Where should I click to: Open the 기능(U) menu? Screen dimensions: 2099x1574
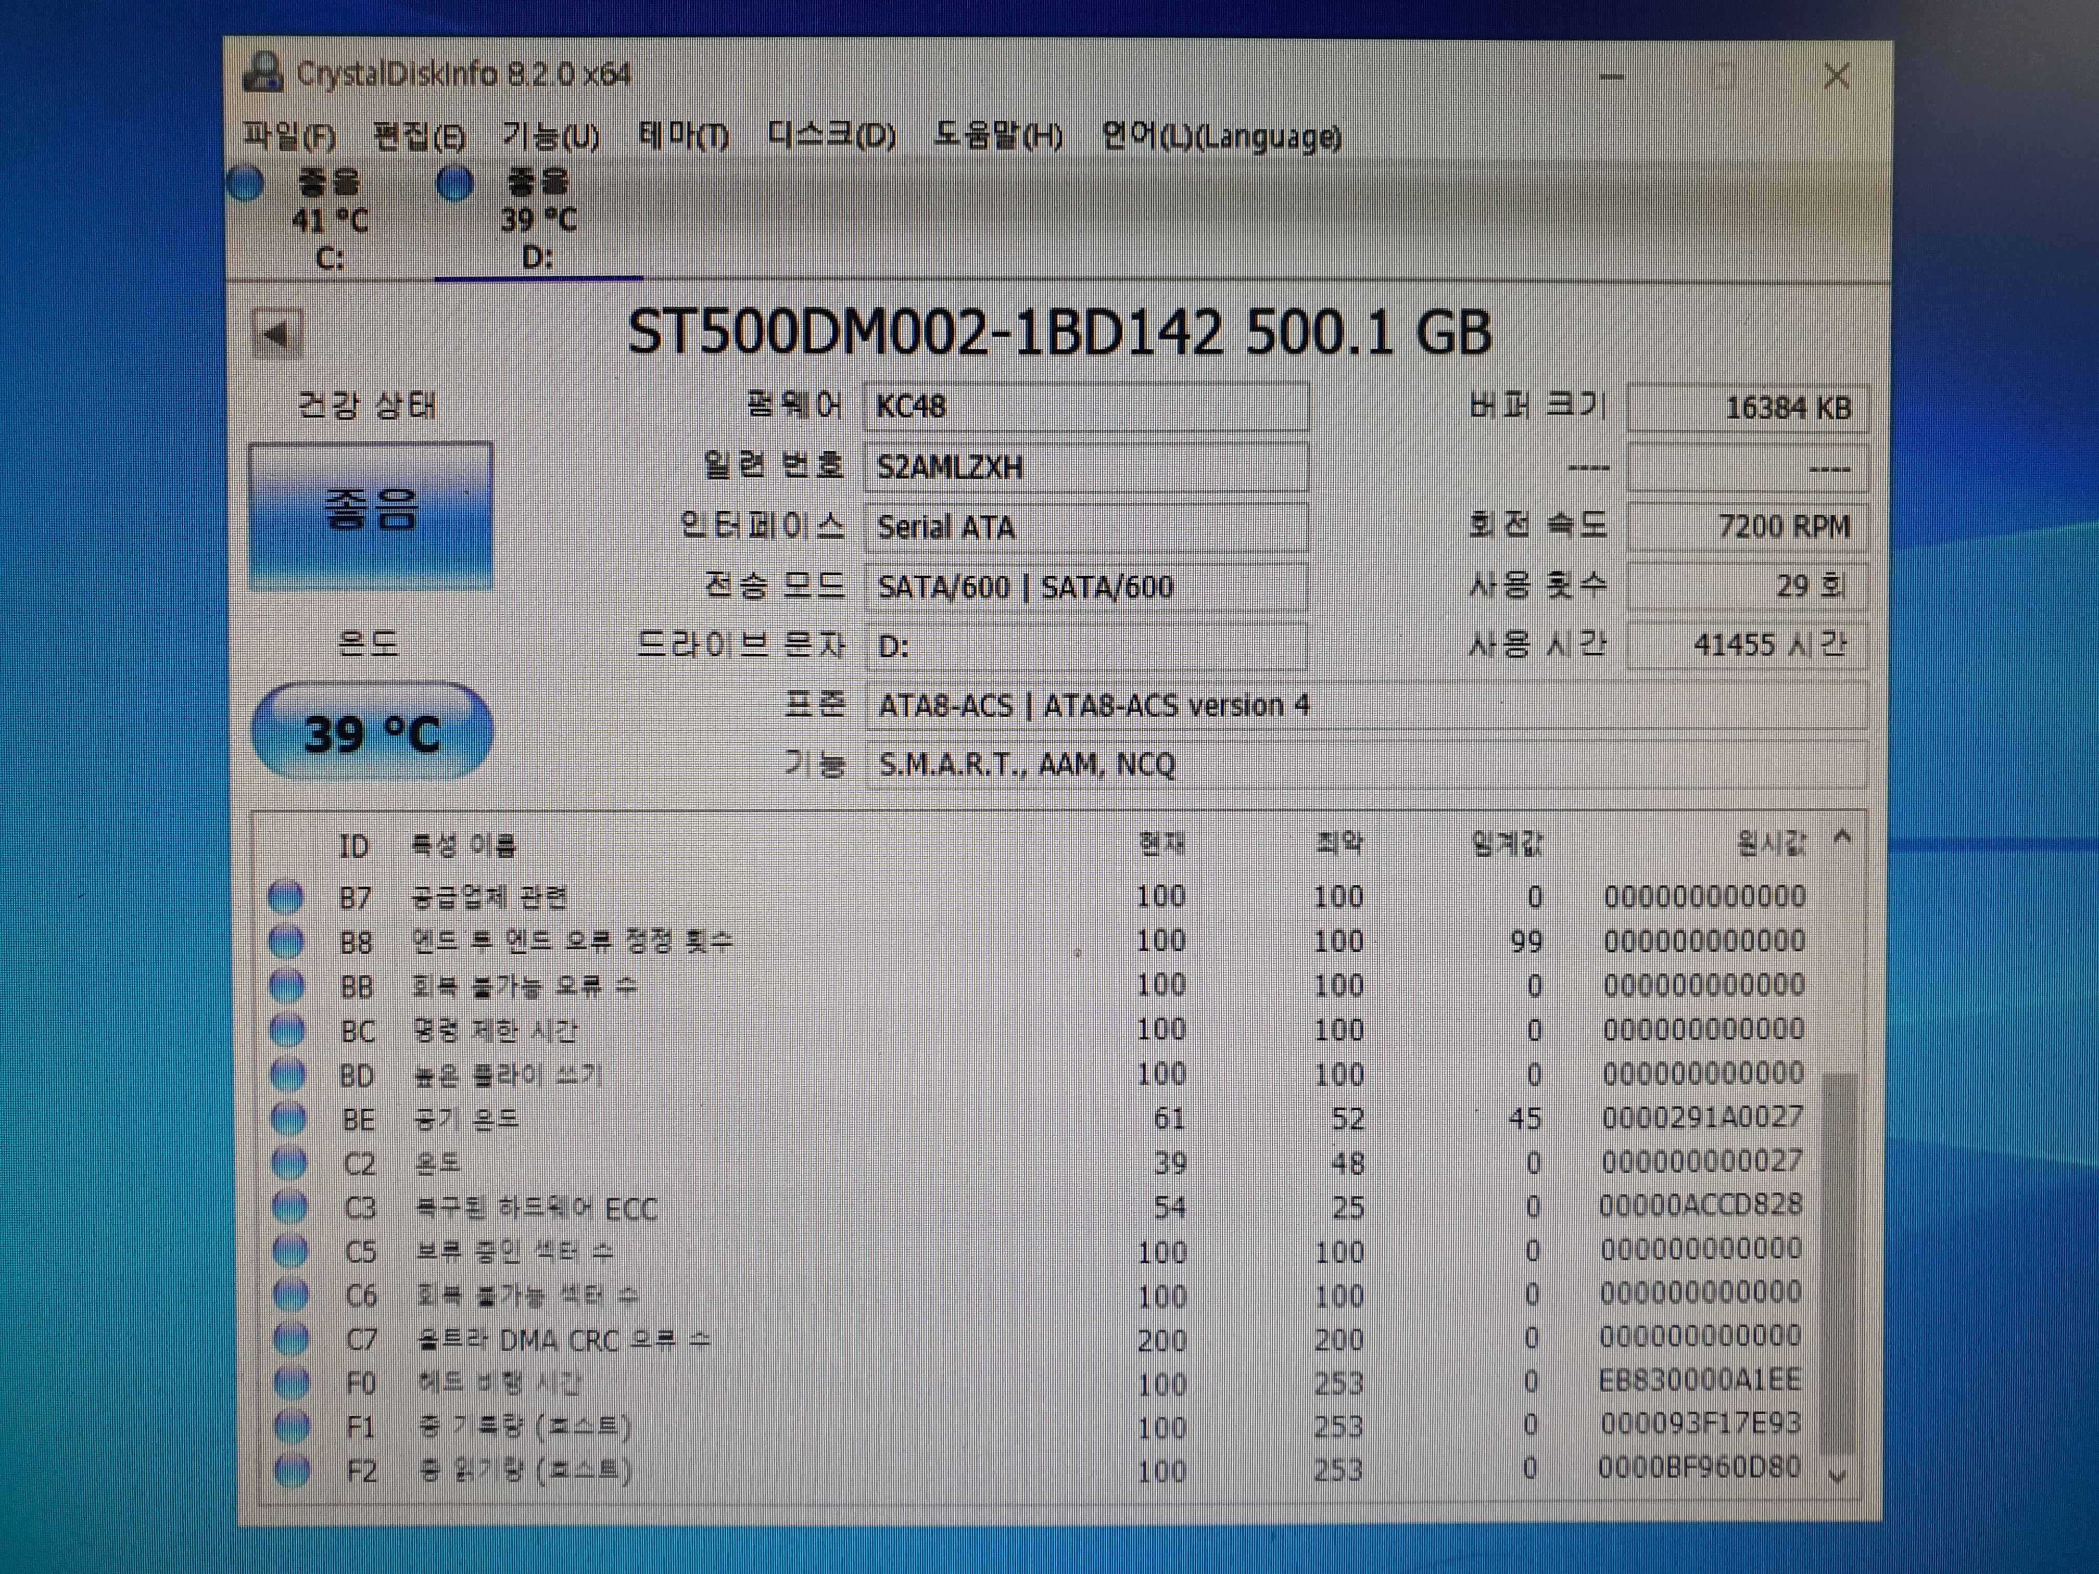[x=550, y=136]
